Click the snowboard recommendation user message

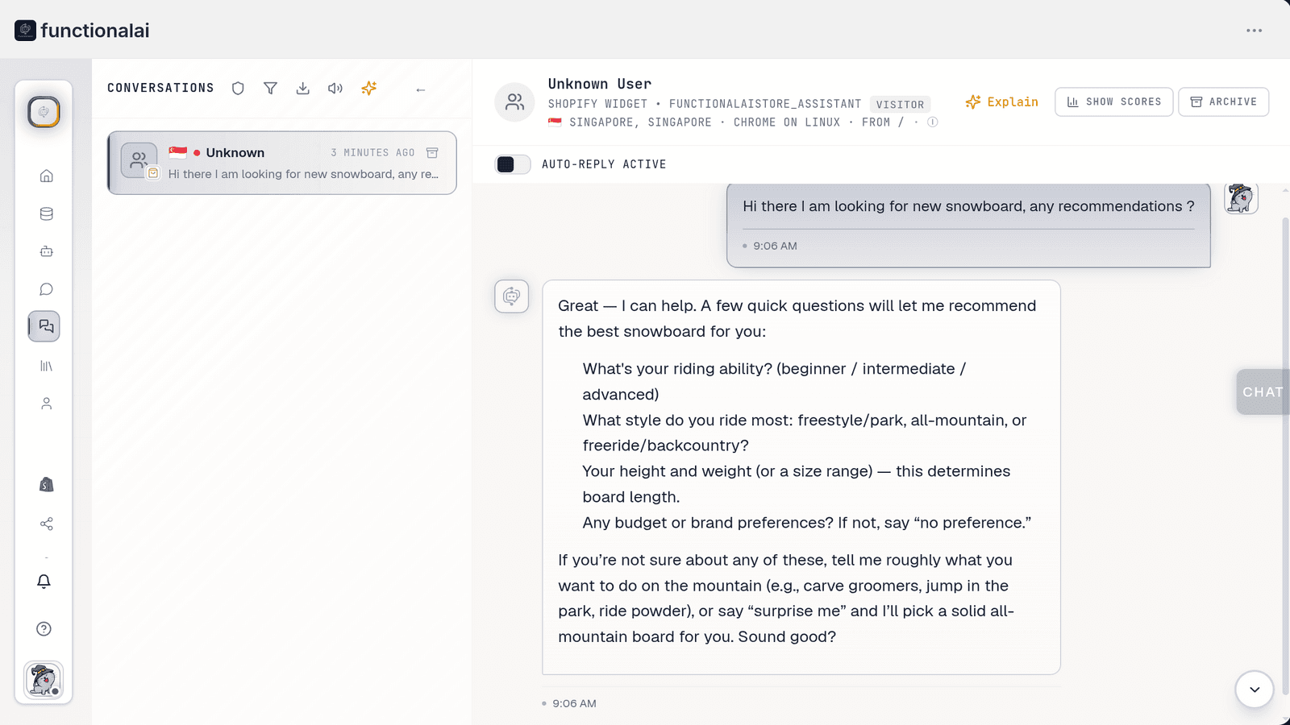point(968,226)
